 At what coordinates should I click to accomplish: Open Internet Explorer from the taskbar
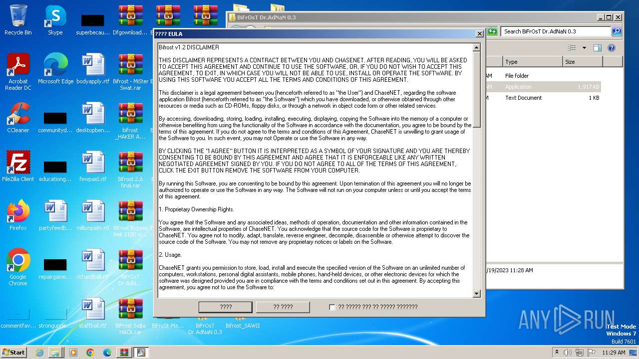coord(39,352)
